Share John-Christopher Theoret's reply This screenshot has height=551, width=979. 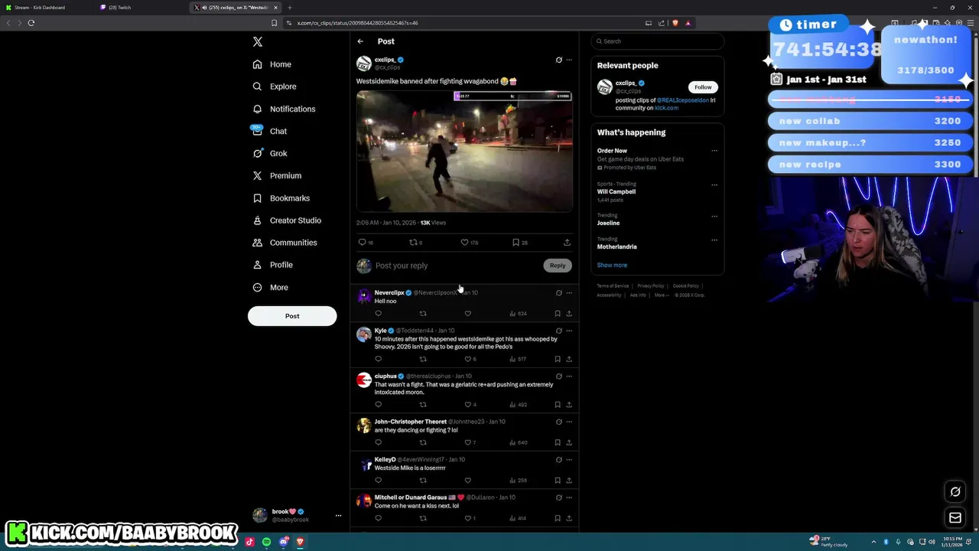coord(568,442)
